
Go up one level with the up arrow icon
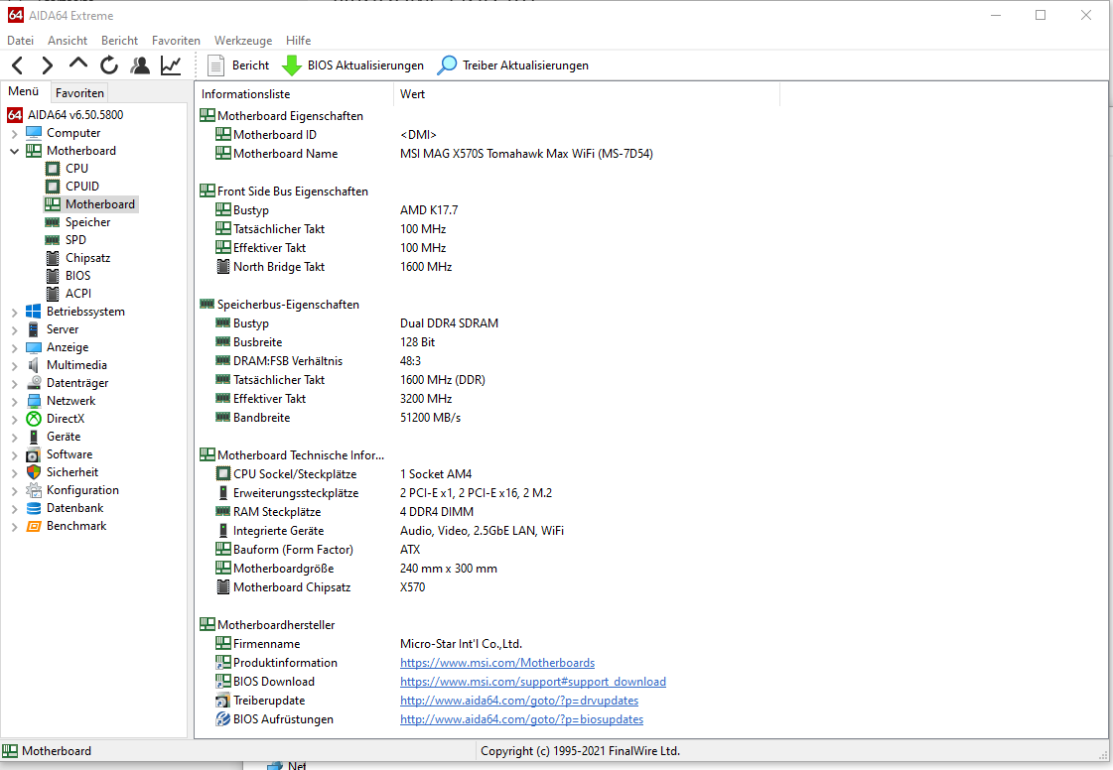tap(78, 64)
